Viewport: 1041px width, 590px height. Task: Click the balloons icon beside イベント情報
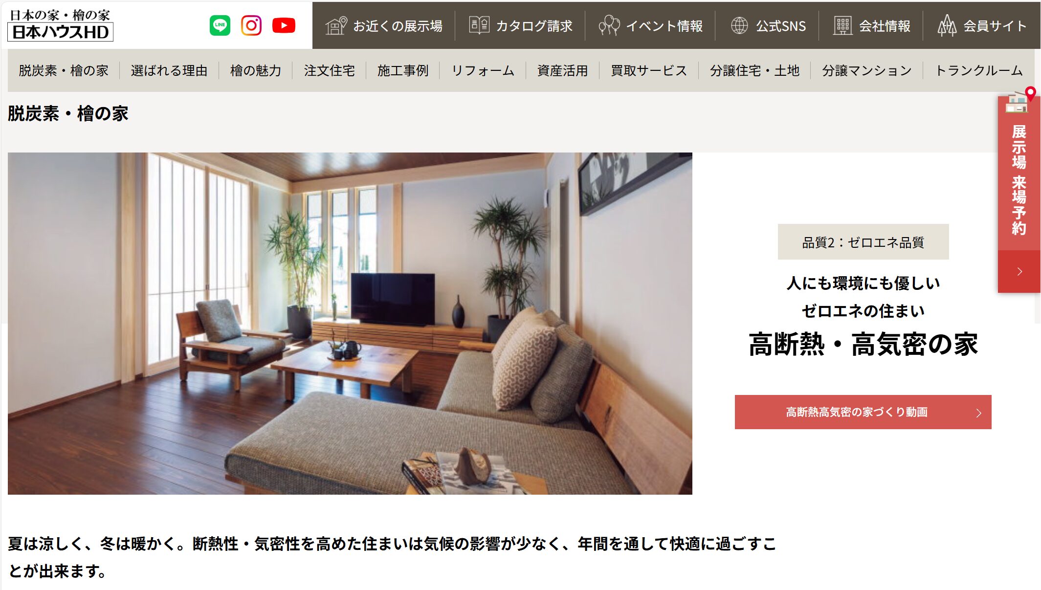click(x=609, y=25)
